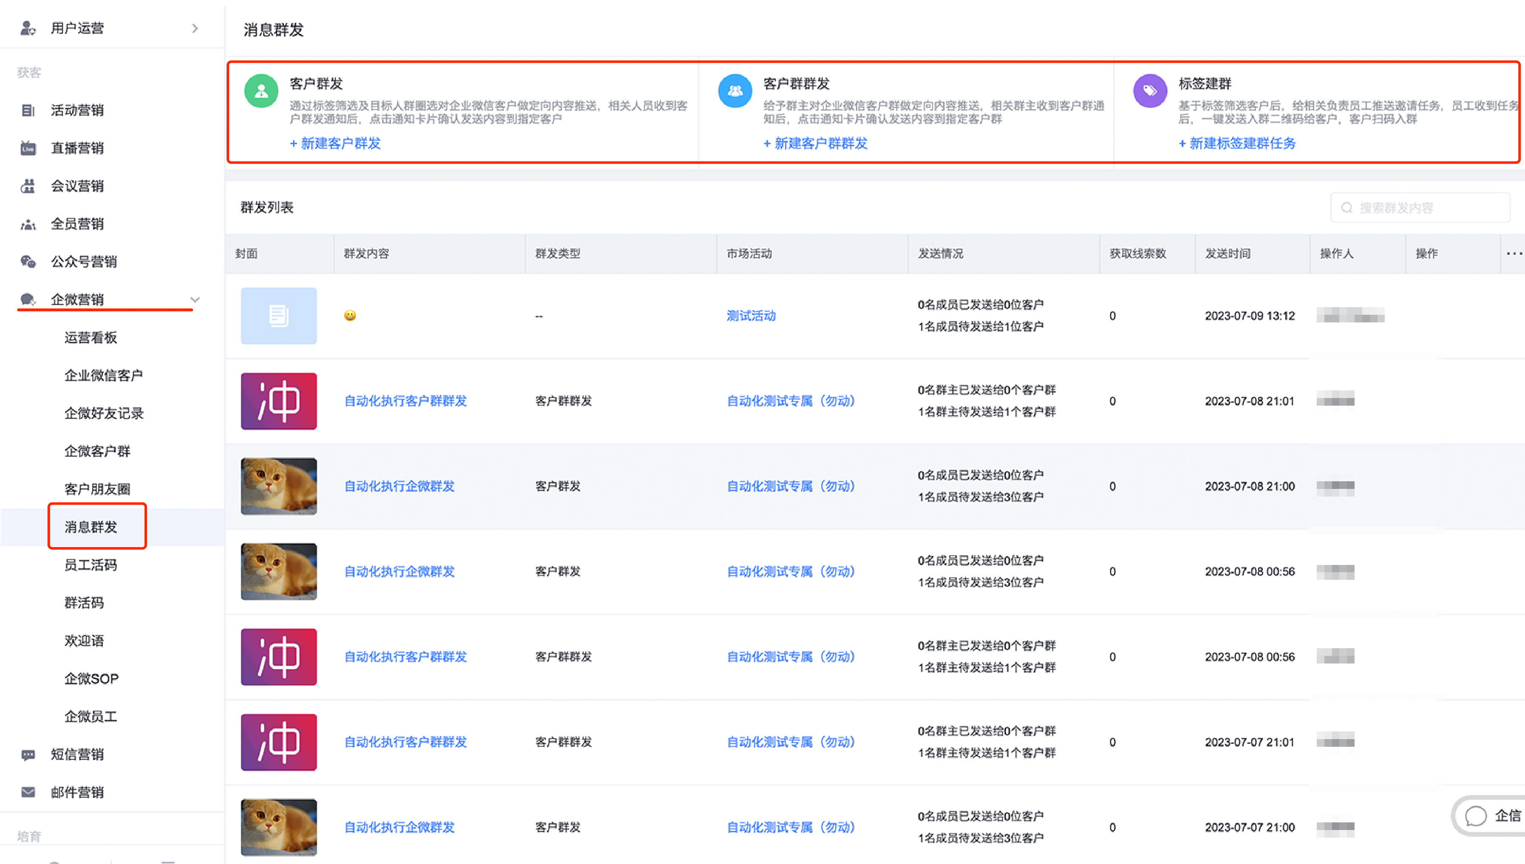Open 欢迎语 menu item
This screenshot has height=864, width=1525.
84,641
